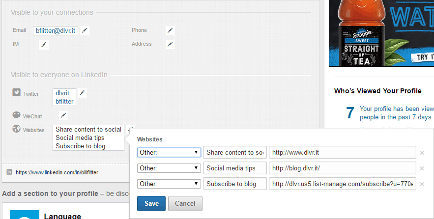Click the 'Share content to so' label field
The height and width of the screenshot is (219, 434).
235,152
